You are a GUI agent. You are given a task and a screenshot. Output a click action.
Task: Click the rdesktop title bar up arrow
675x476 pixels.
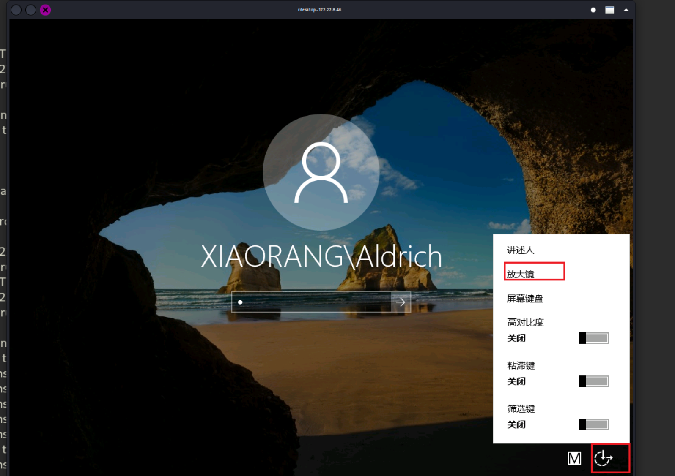pos(626,10)
